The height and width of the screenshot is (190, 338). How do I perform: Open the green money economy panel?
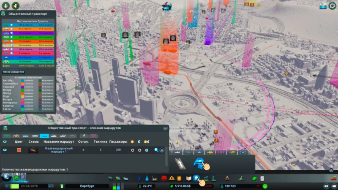point(255,178)
